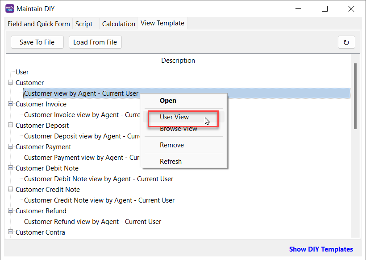Screen dimensions: 366x260
Task: Click Refresh in the context menu
Action: coord(171,162)
